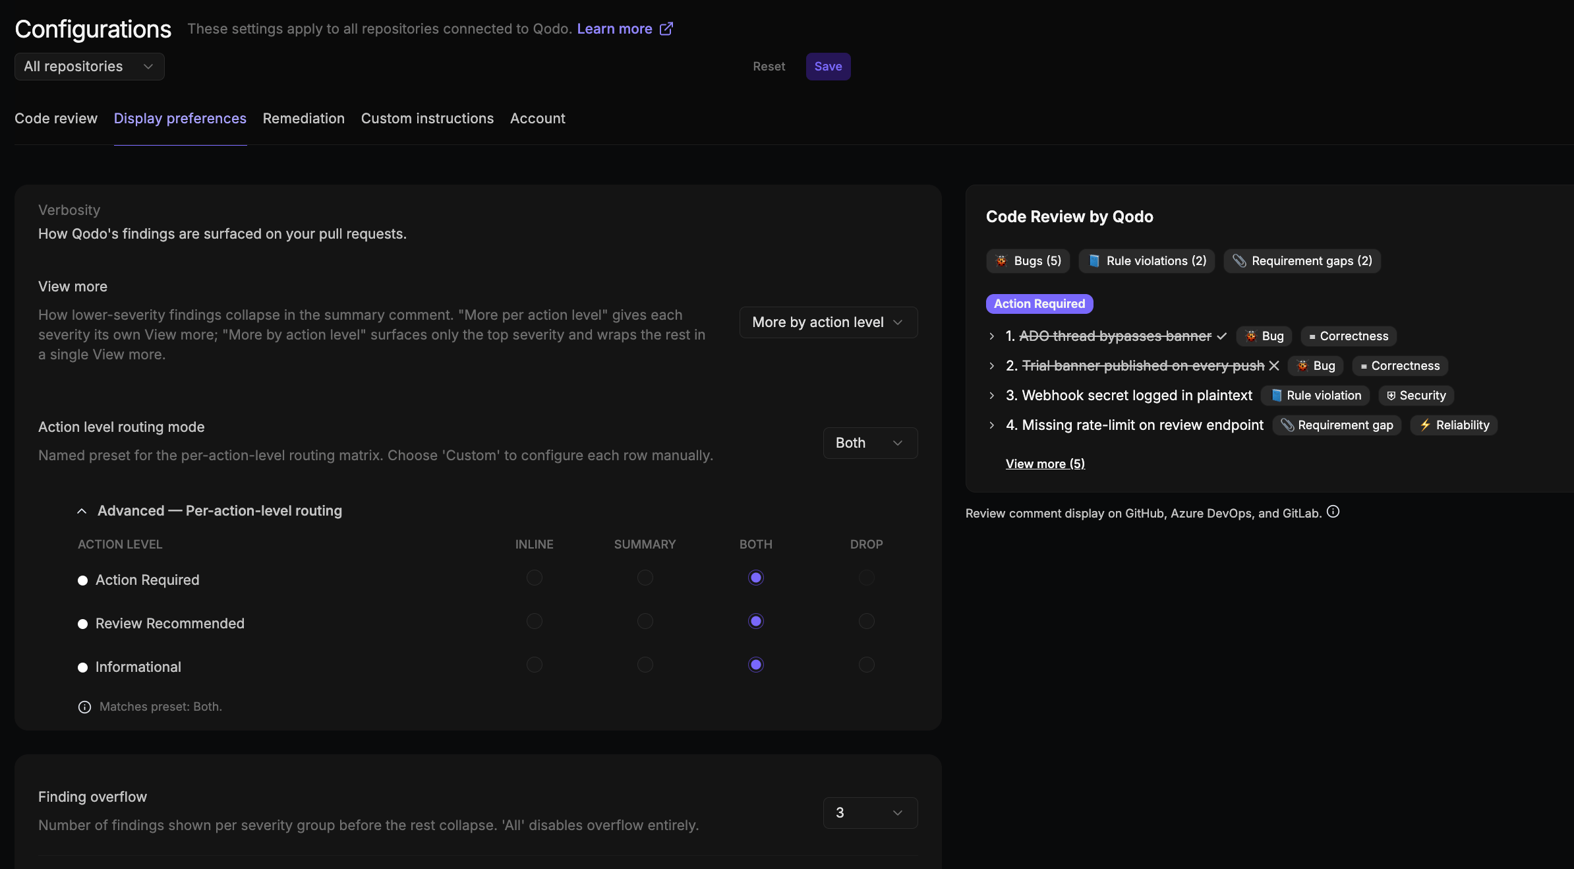Open the More by action level dropdown
The image size is (1574, 869).
click(829, 322)
